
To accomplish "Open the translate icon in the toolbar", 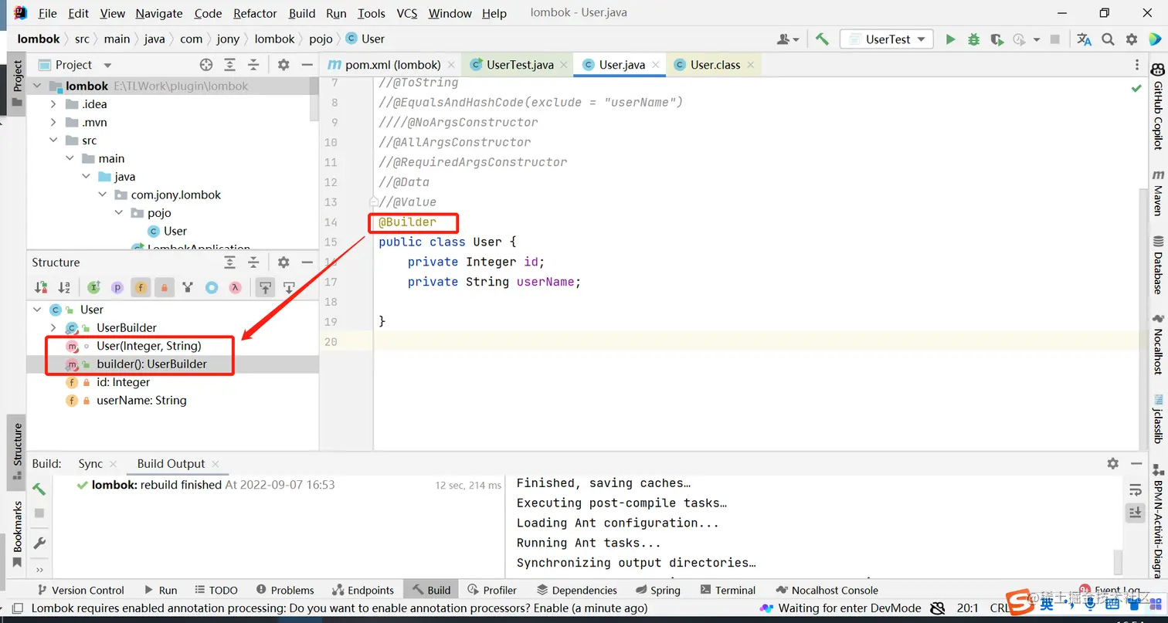I will [1085, 39].
